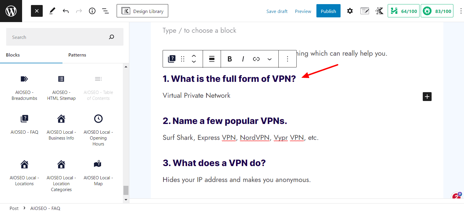
Task: Click Save draft link
Action: [277, 11]
